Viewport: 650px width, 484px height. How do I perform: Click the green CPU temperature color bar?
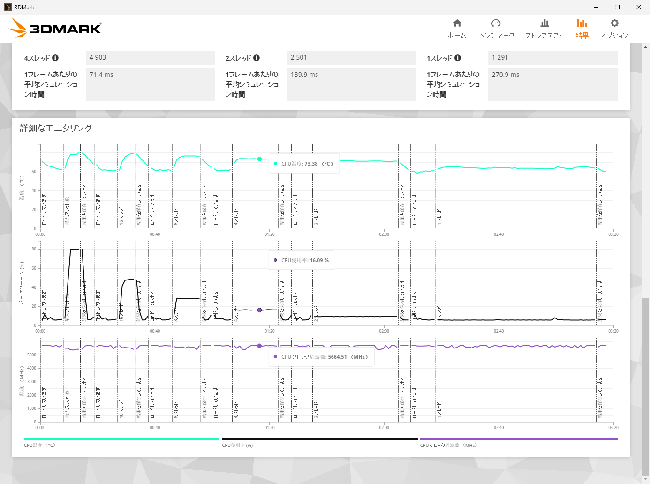(121, 439)
